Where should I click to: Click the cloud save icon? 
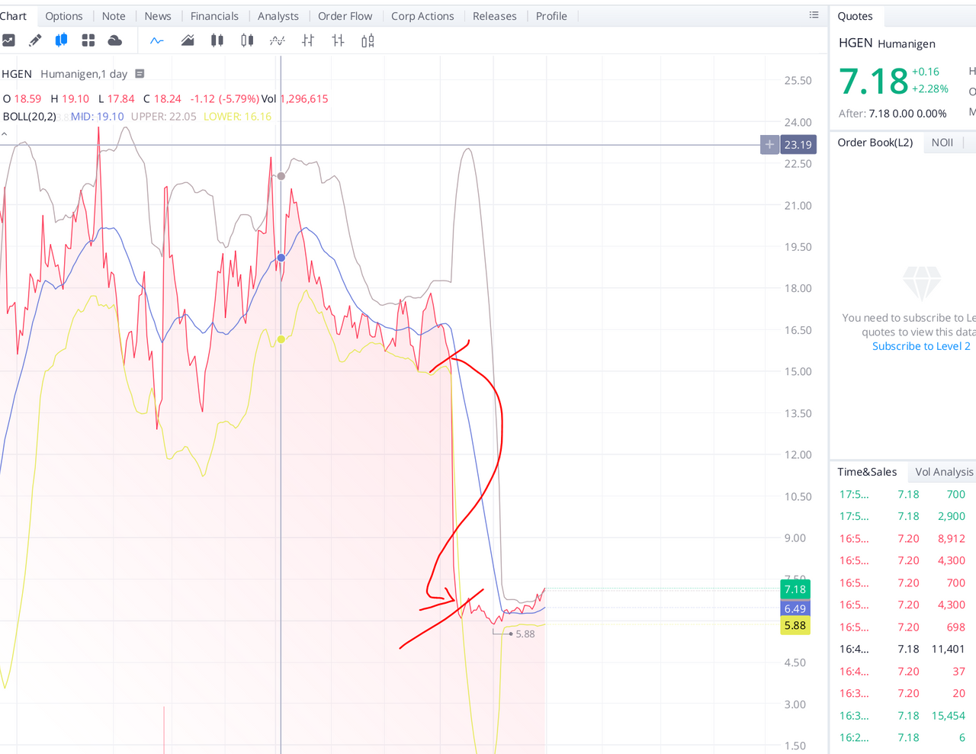pyautogui.click(x=115, y=40)
